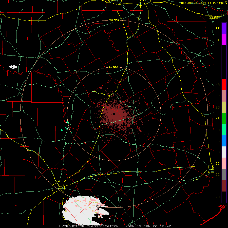The width and height of the screenshot is (228, 228).
Task: Click the RF purple legend swatch
Action: (224, 28)
